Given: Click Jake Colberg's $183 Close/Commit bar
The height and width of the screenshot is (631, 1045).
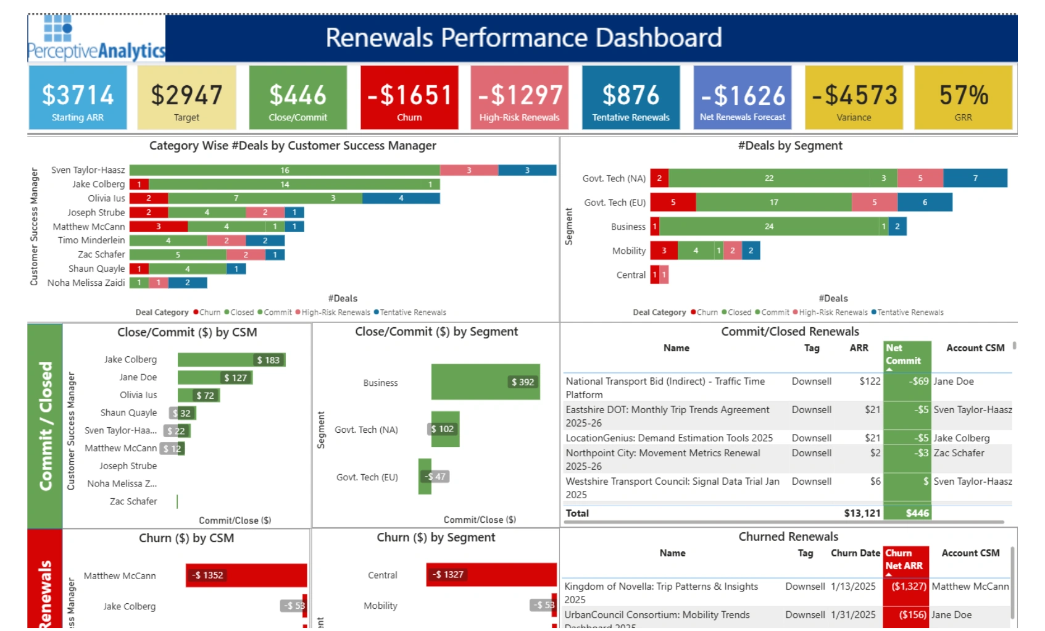Looking at the screenshot, I should 228,359.
